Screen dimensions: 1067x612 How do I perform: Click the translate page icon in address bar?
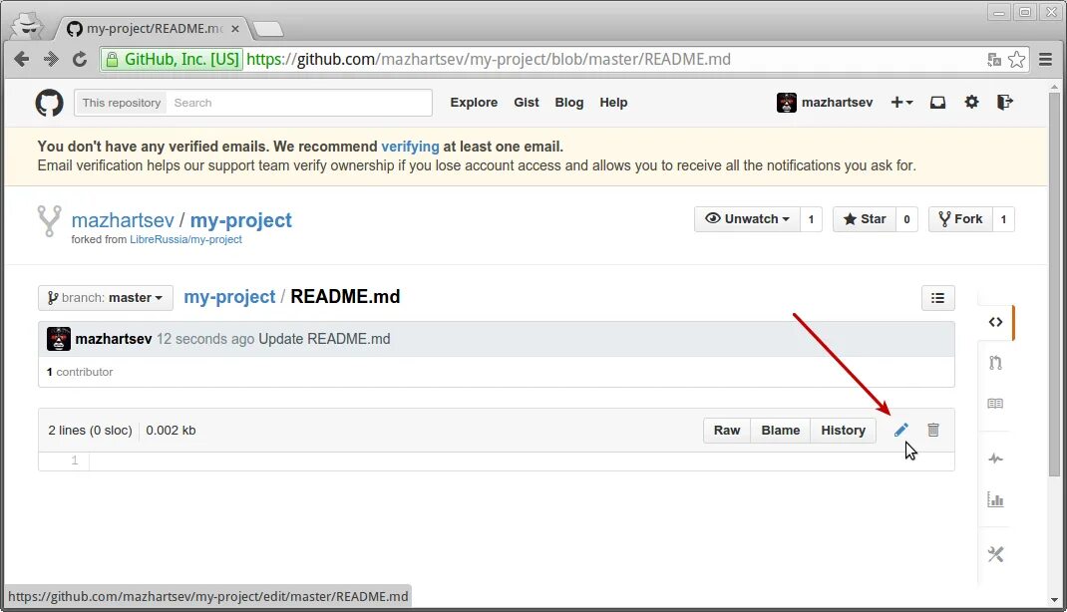(994, 59)
